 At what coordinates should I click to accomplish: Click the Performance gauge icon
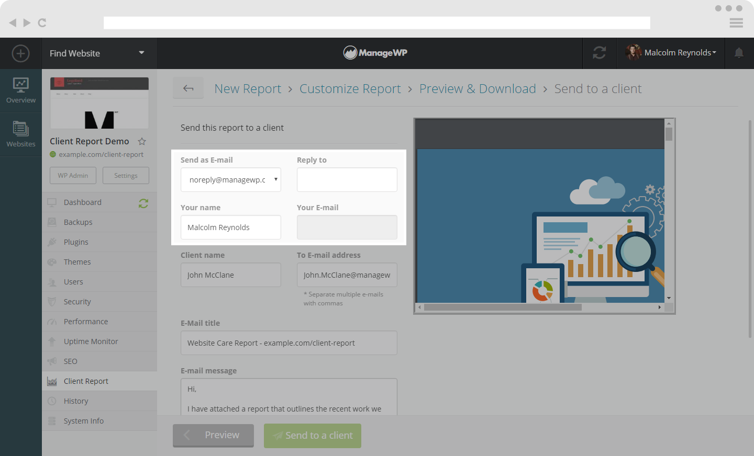pos(52,322)
